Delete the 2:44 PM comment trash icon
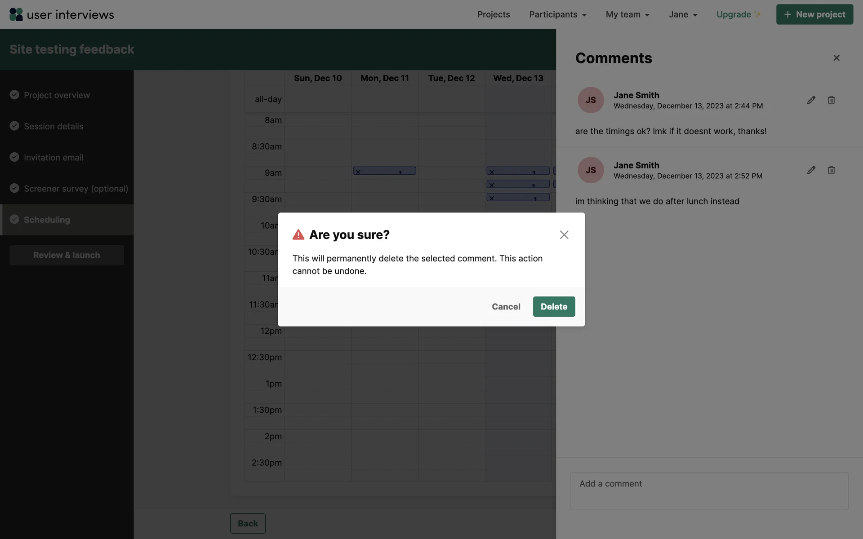The image size is (863, 539). pos(831,100)
